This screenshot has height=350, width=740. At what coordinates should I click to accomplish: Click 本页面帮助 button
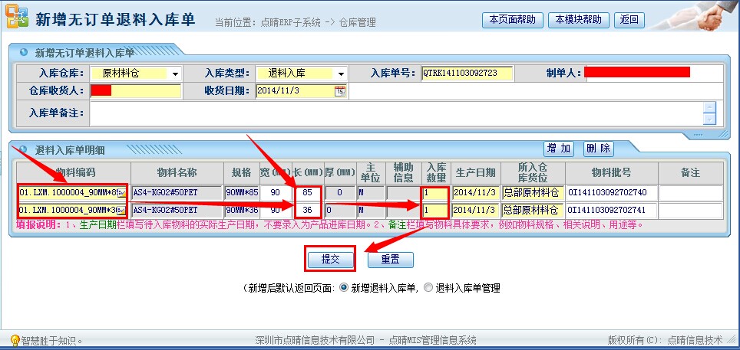513,19
